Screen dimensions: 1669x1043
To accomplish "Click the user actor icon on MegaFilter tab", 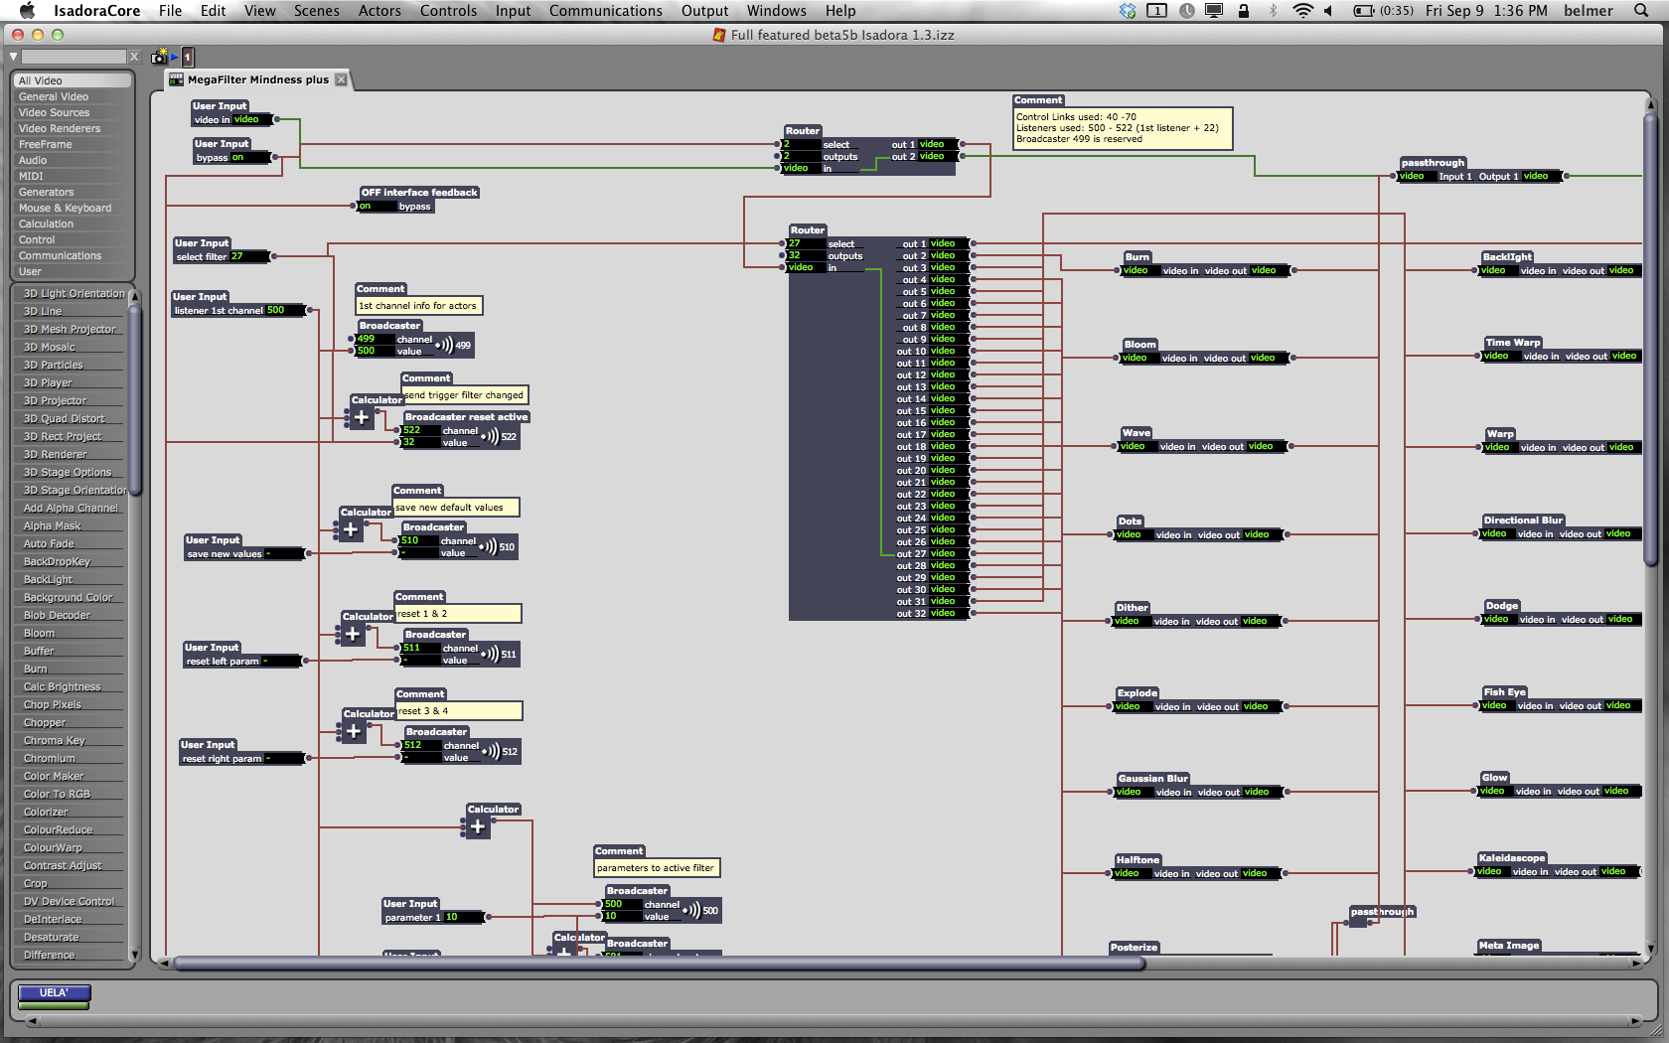I will click(x=176, y=79).
